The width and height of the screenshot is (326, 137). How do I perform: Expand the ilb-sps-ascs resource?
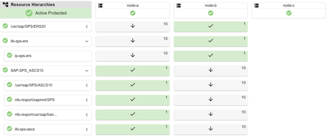coord(87,129)
